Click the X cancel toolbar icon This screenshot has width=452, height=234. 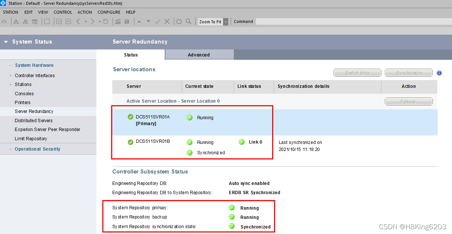(167, 21)
